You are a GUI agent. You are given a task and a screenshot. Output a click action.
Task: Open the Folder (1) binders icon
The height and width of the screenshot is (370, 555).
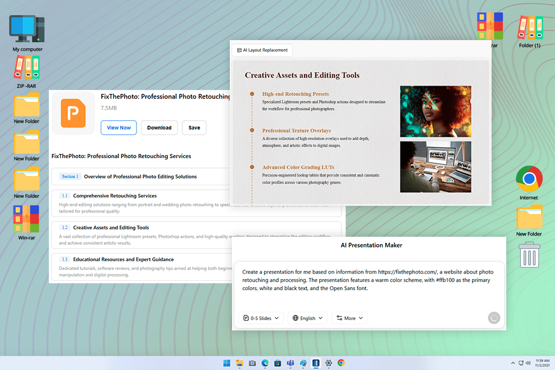pos(530,31)
